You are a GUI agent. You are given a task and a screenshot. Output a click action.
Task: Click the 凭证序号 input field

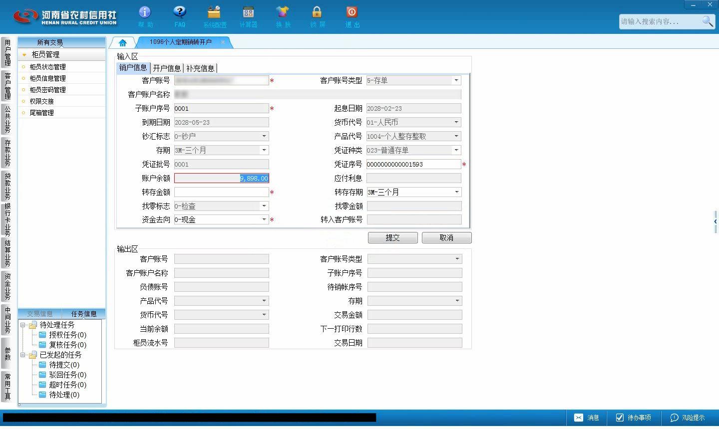(x=413, y=164)
